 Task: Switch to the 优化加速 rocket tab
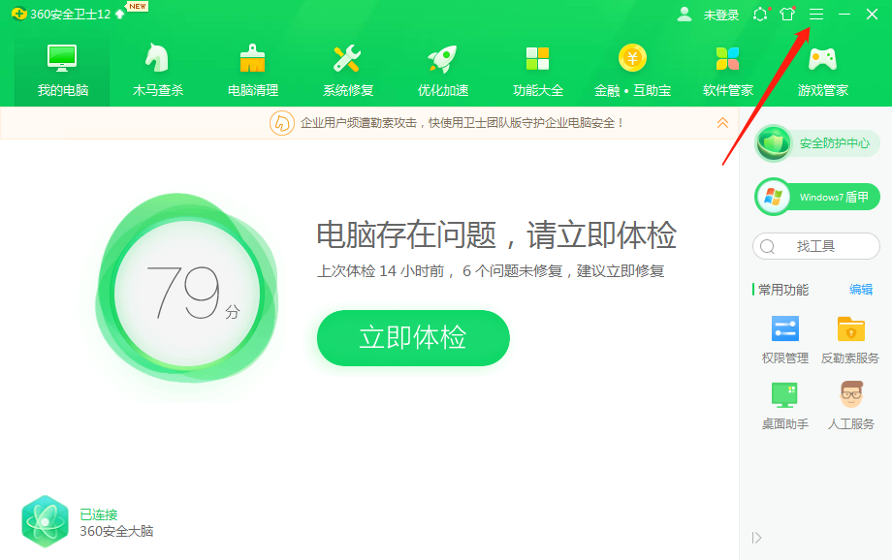tap(442, 71)
